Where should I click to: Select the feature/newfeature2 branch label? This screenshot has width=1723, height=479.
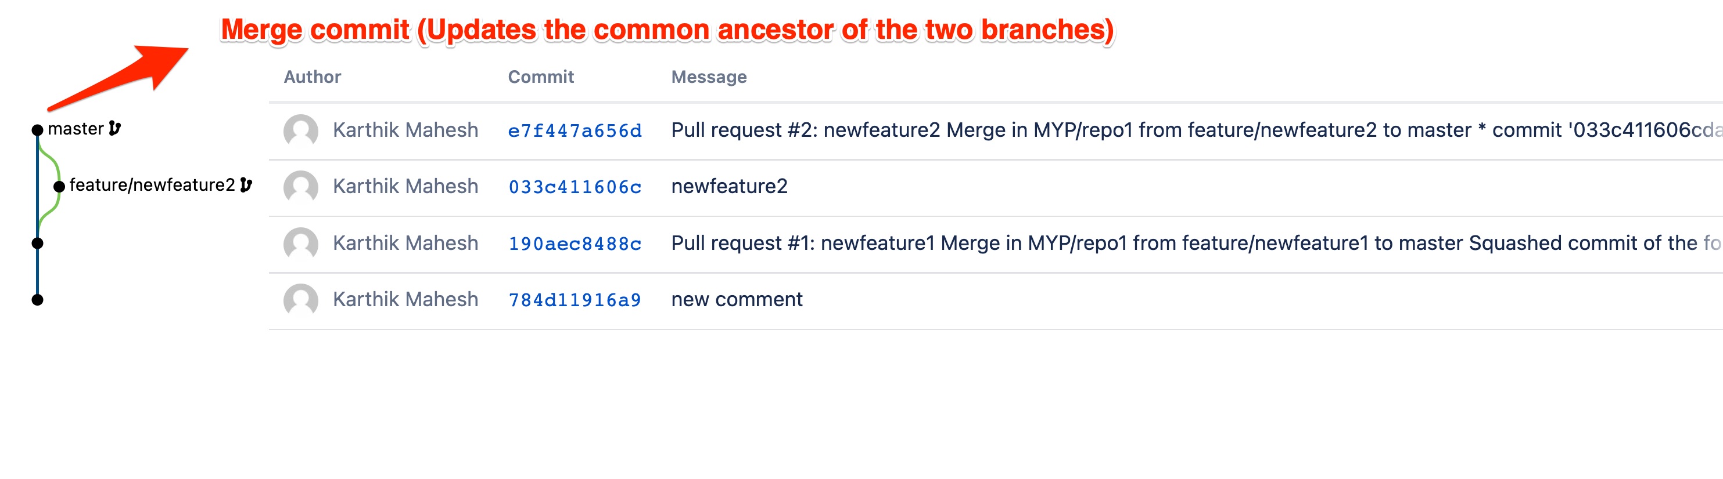click(154, 186)
